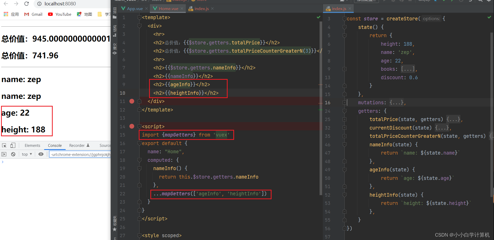
Task: Open the 应用 apps bookmark
Action: tap(11, 14)
